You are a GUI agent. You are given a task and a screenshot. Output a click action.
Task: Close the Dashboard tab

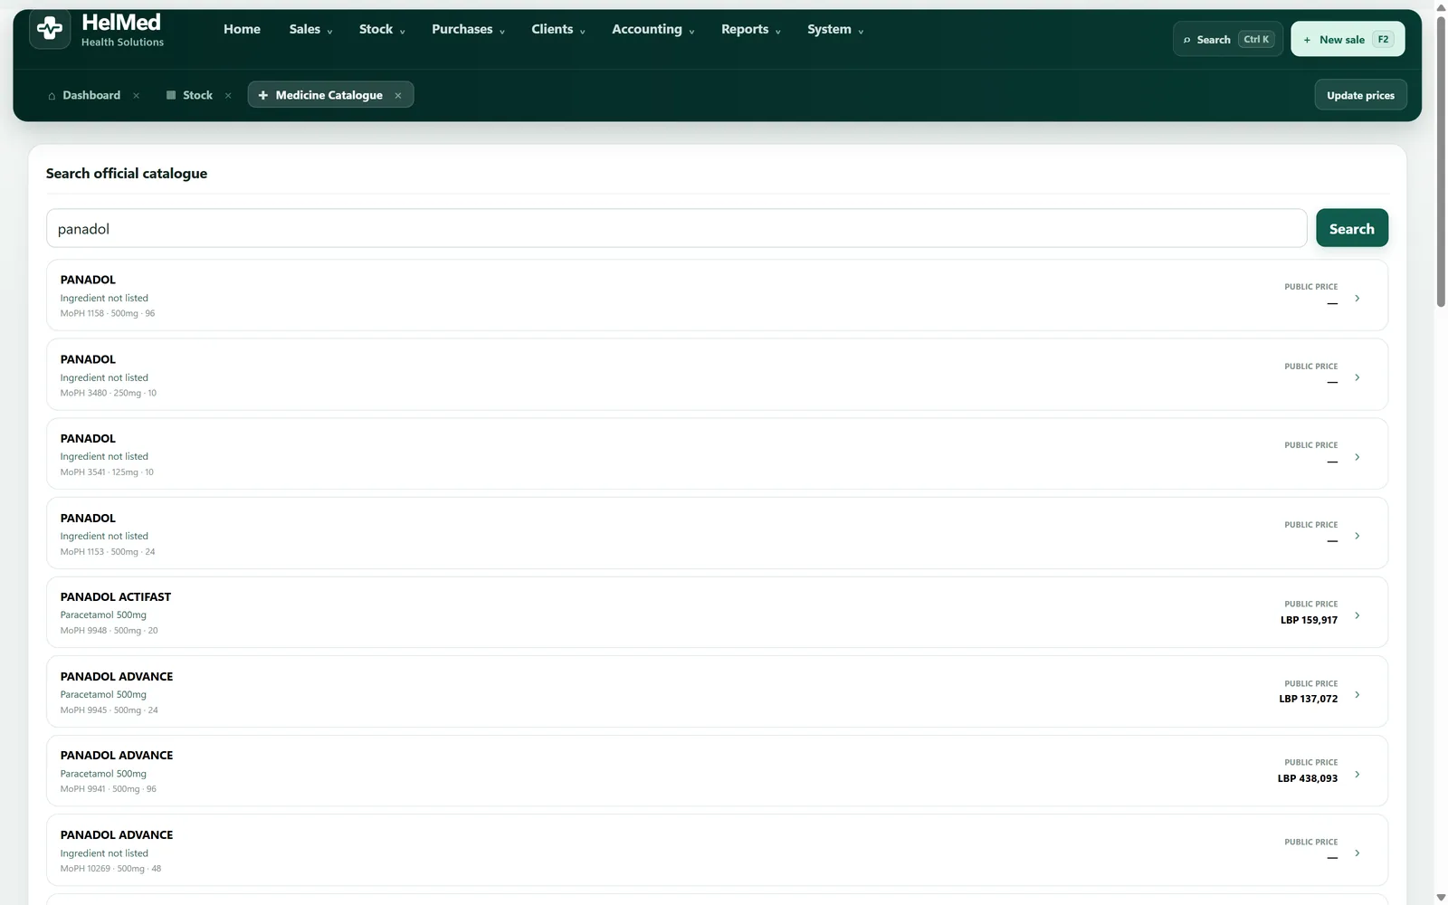(x=136, y=95)
